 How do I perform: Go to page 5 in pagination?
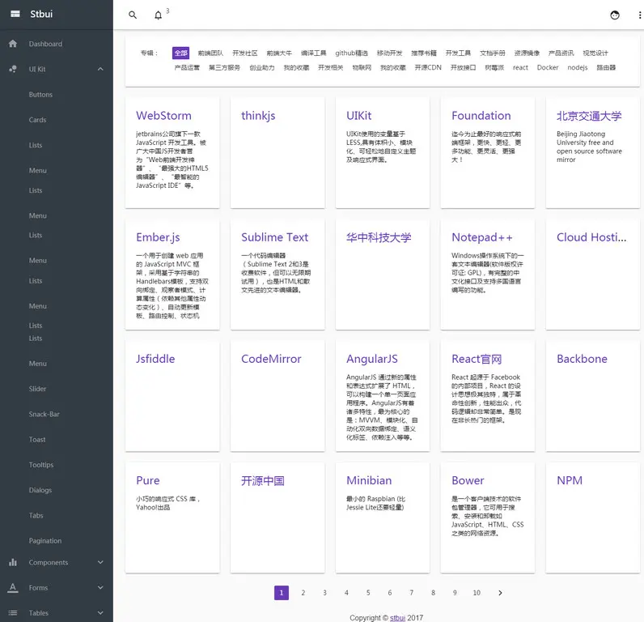pos(368,593)
